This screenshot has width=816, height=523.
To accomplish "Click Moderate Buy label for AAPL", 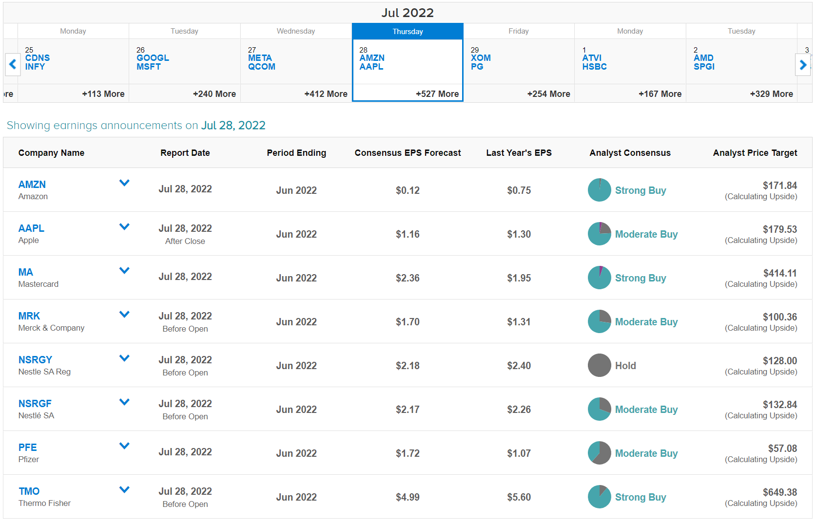I will [646, 234].
